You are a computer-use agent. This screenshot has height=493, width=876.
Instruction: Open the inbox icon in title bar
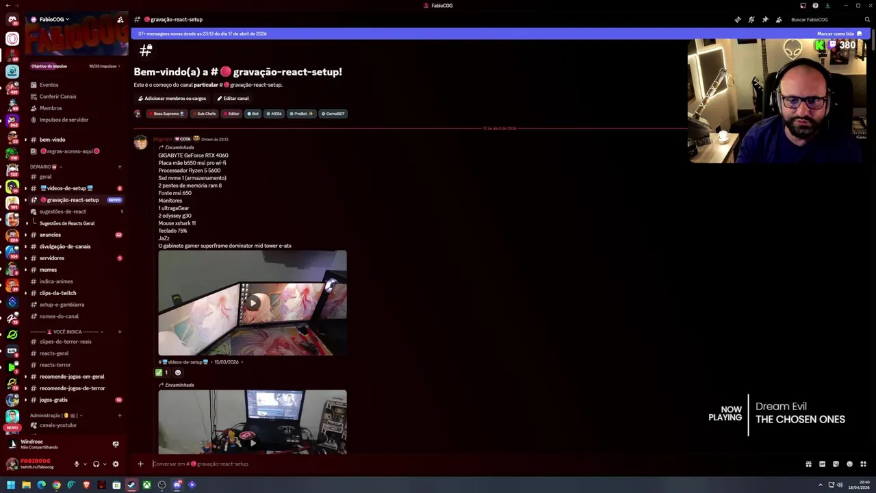point(803,5)
